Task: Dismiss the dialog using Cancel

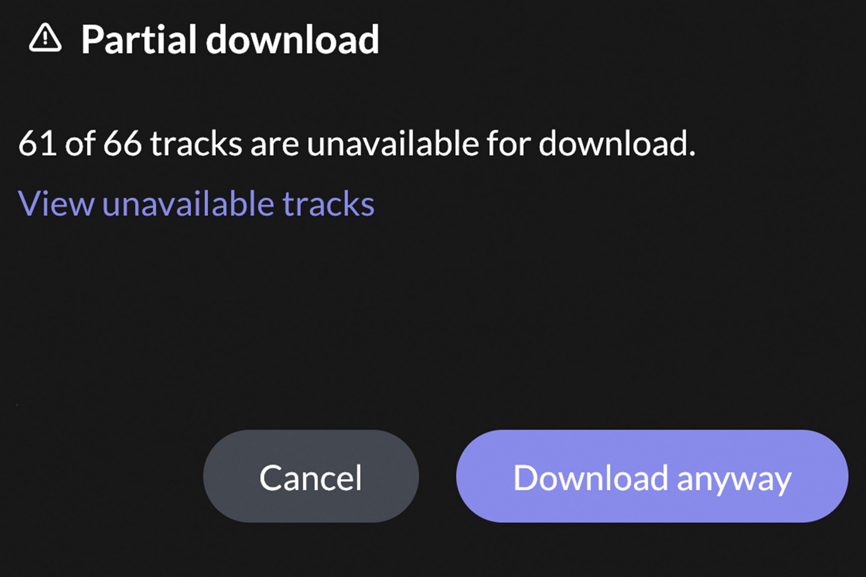Action: (311, 476)
